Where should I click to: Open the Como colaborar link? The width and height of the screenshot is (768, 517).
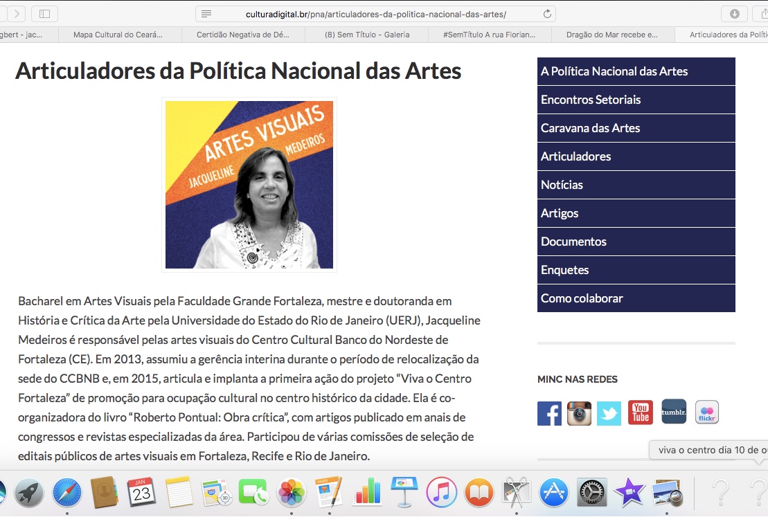[x=582, y=298]
